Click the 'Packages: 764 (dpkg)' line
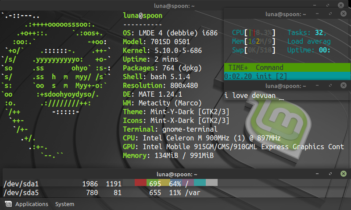The image size is (351, 210). point(162,68)
